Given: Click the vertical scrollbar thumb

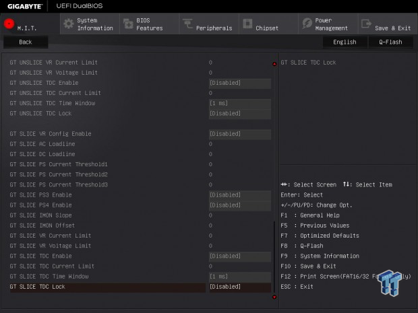Looking at the screenshot, I should [x=274, y=256].
